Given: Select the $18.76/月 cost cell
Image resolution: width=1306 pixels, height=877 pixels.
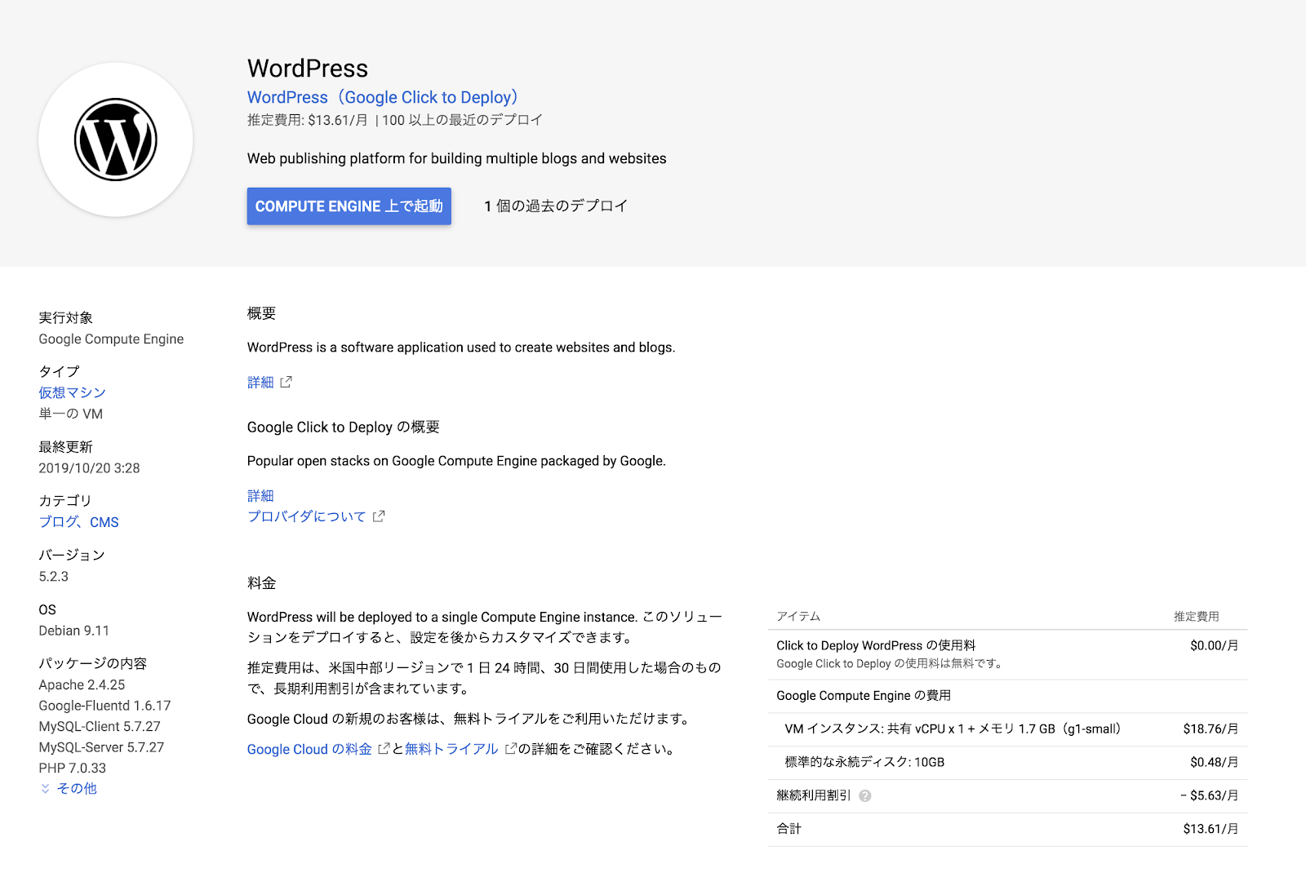Looking at the screenshot, I should pyautogui.click(x=1210, y=729).
